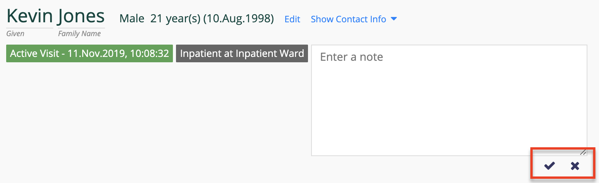Click the note box resize handle
The width and height of the screenshot is (599, 183).
pos(583,152)
